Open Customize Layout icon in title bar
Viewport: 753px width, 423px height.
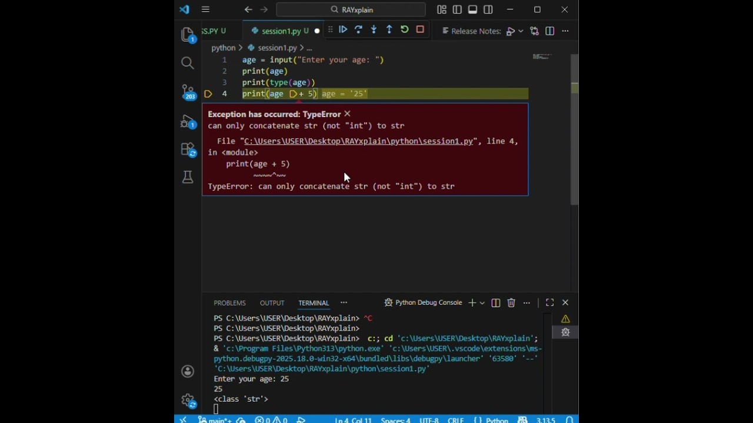click(x=442, y=9)
